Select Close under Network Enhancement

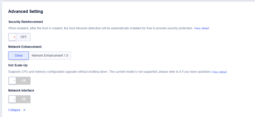(x=19, y=56)
